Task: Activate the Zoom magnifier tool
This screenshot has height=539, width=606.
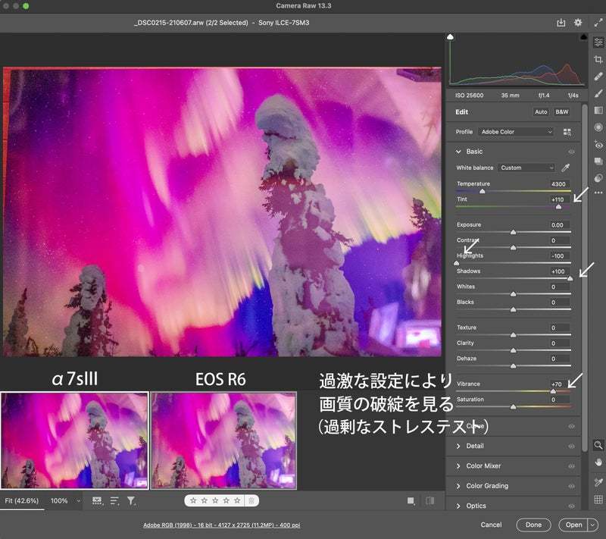Action: click(598, 445)
